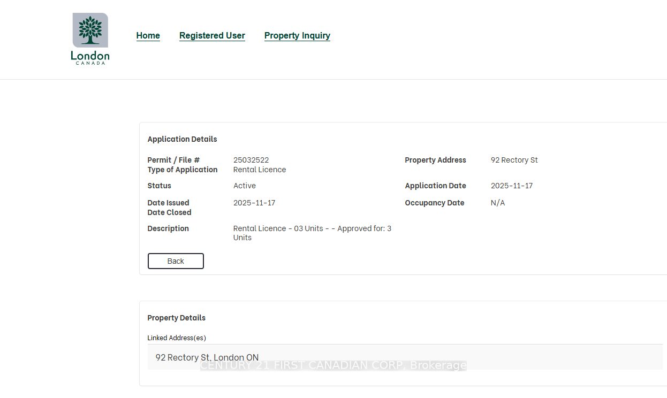
Task: Click the Occupancy Date label
Action: point(434,203)
